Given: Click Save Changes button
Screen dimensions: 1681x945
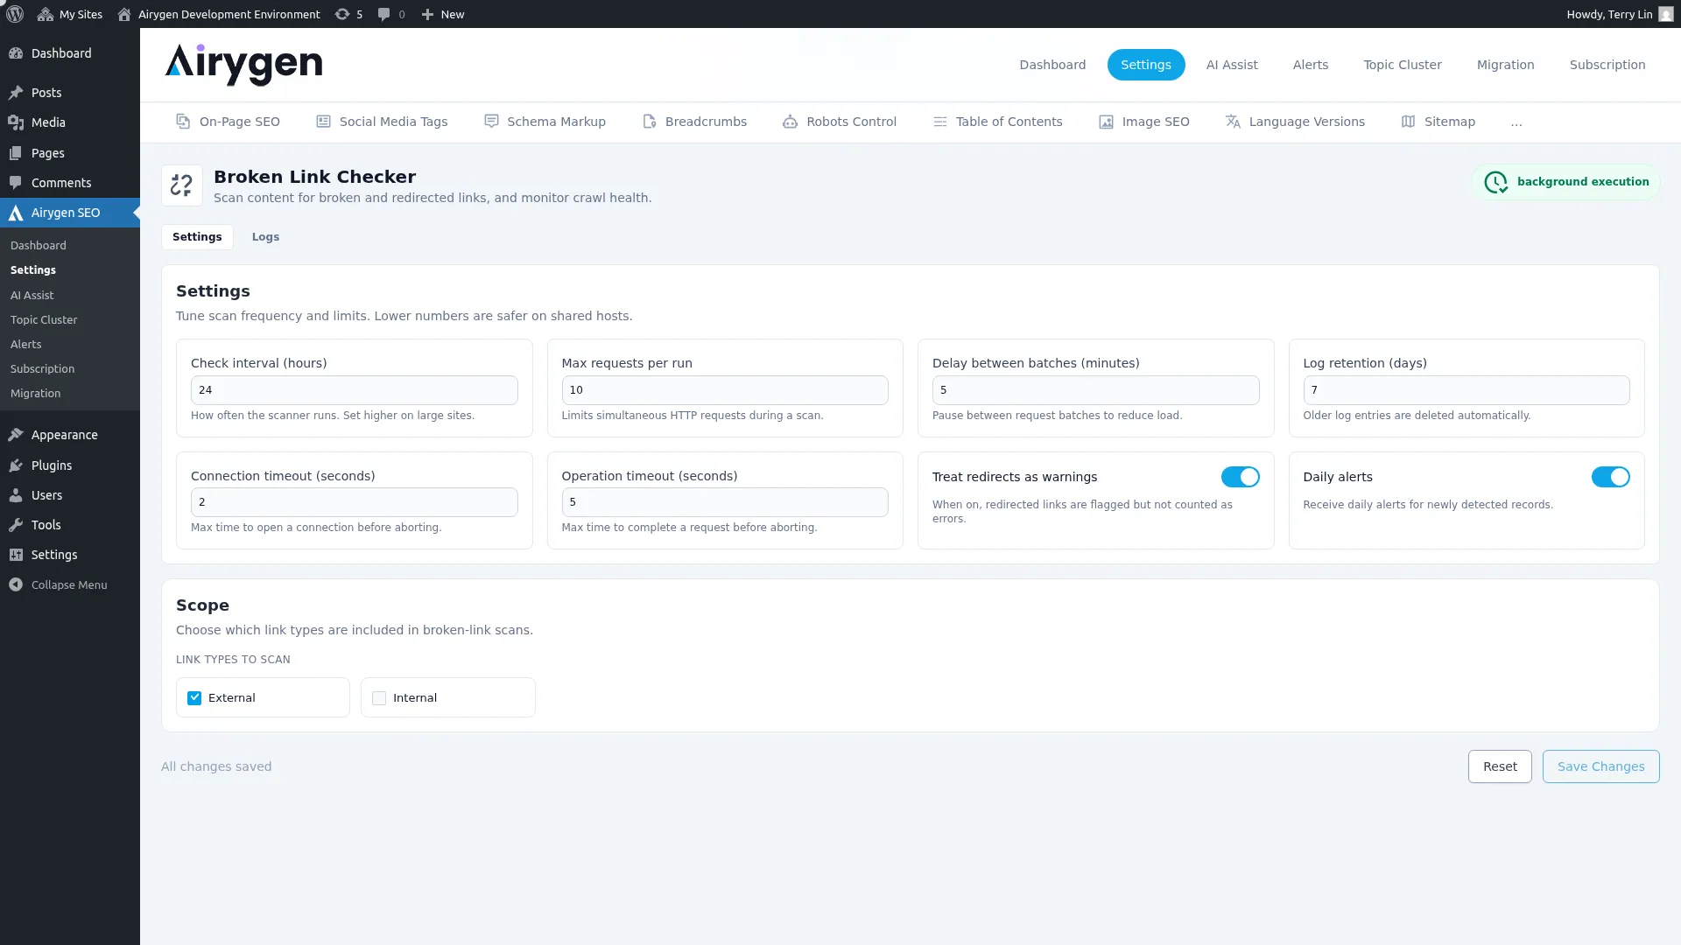Looking at the screenshot, I should (1600, 766).
